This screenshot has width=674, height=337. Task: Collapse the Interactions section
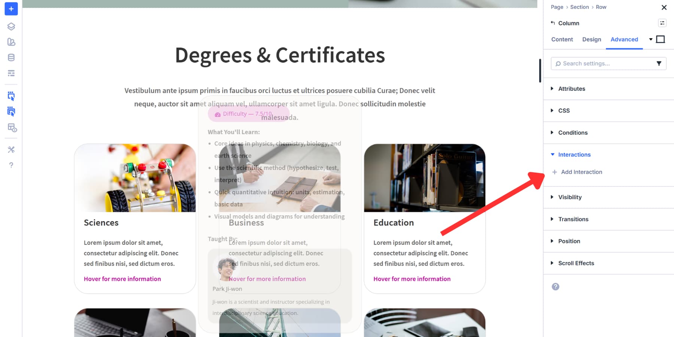574,154
